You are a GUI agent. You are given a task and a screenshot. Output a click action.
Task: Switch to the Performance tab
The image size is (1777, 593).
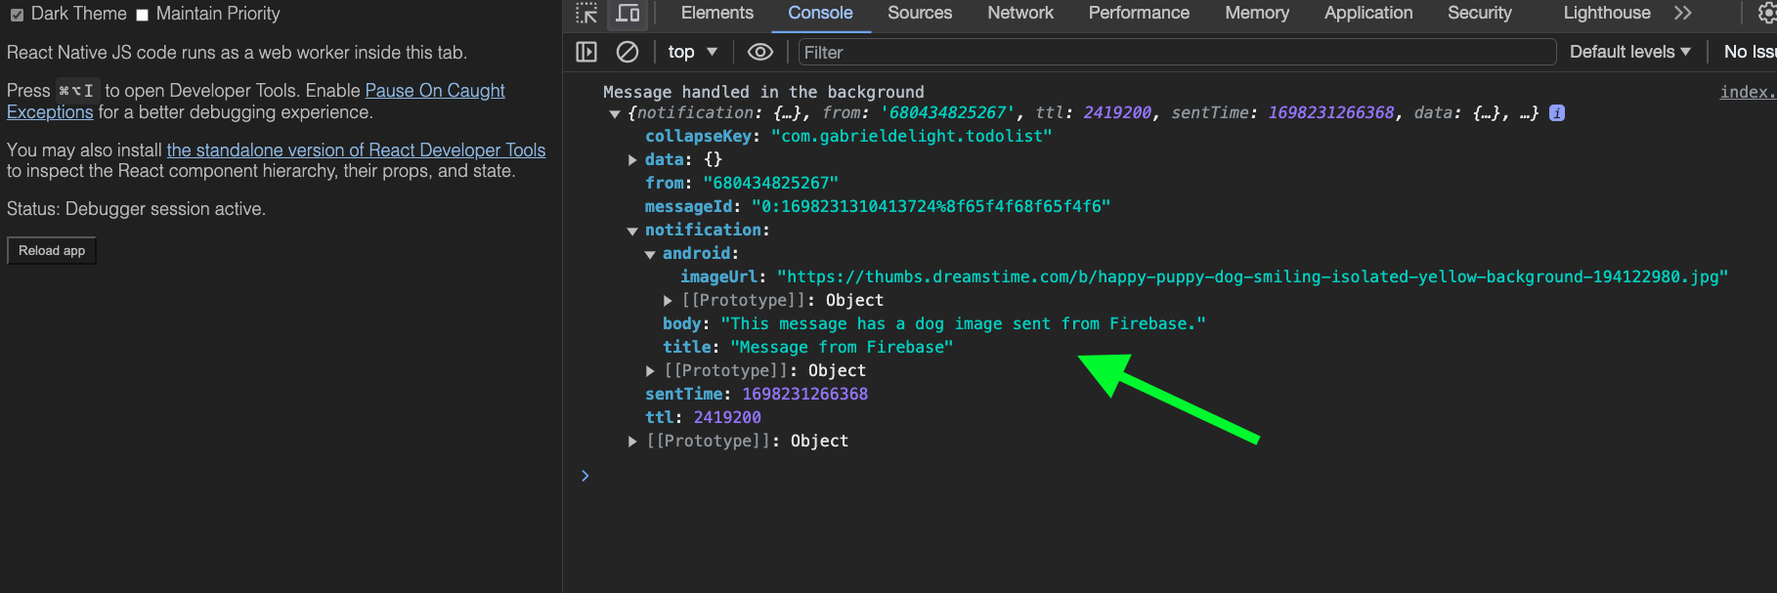point(1139,13)
